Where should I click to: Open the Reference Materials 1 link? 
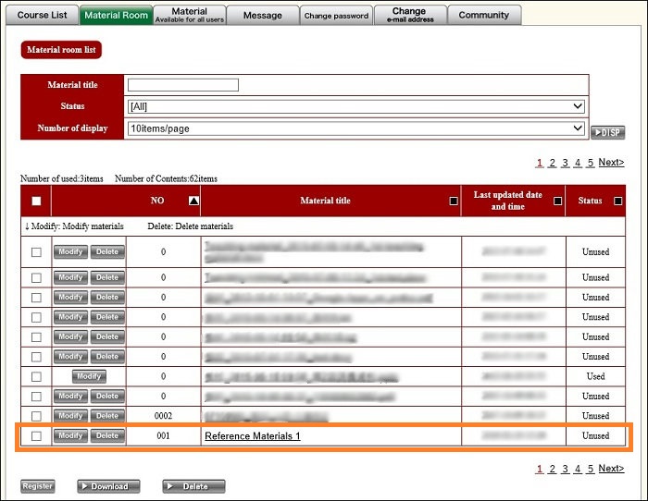pos(252,436)
